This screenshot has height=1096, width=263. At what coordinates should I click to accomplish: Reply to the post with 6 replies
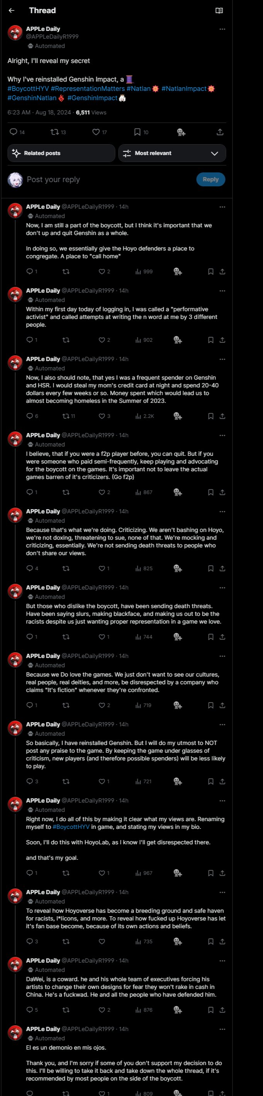(x=30, y=416)
